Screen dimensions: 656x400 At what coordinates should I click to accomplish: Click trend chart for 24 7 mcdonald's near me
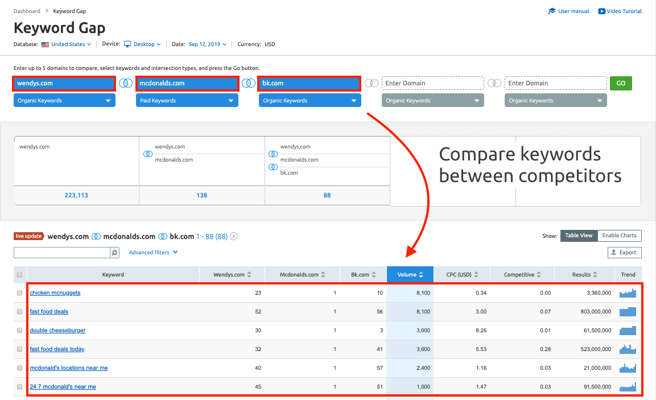[628, 387]
